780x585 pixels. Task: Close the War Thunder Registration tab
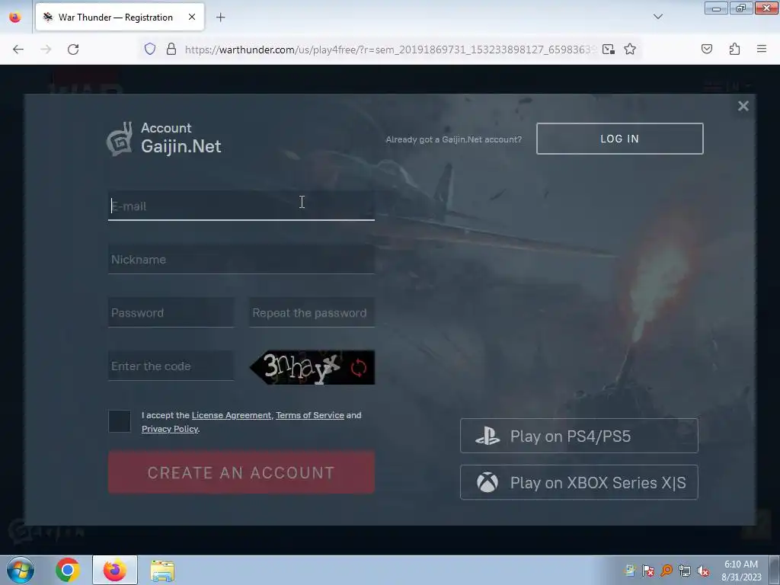pyautogui.click(x=192, y=17)
